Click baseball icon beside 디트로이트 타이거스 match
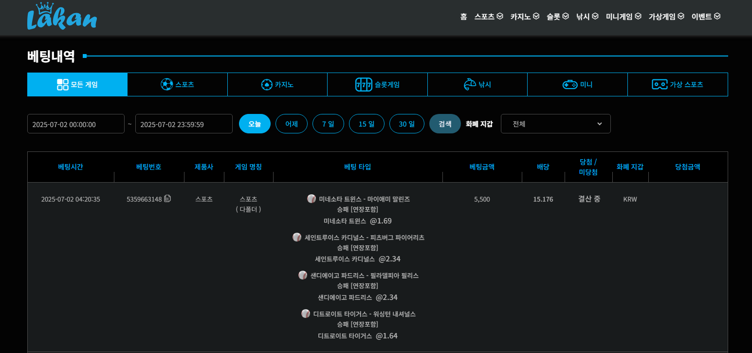The height and width of the screenshot is (353, 752). point(306,314)
